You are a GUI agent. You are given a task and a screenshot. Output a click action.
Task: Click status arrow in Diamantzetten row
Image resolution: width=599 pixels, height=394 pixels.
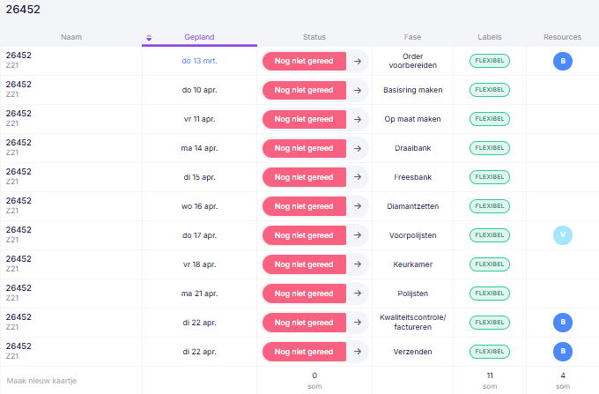point(358,206)
